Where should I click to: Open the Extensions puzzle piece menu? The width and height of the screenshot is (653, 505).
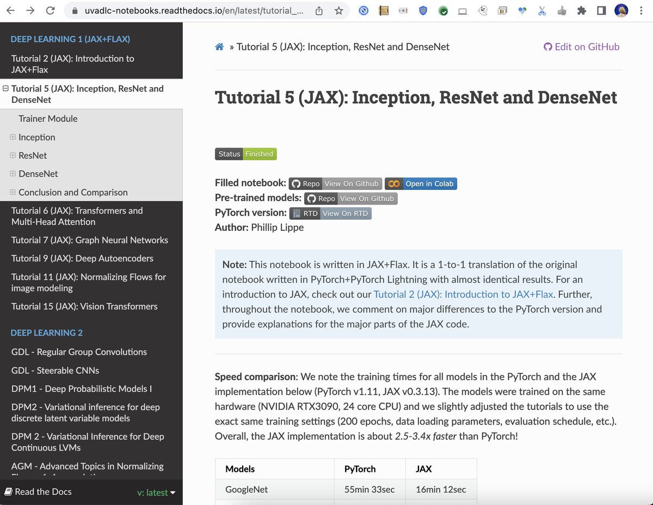582,10
